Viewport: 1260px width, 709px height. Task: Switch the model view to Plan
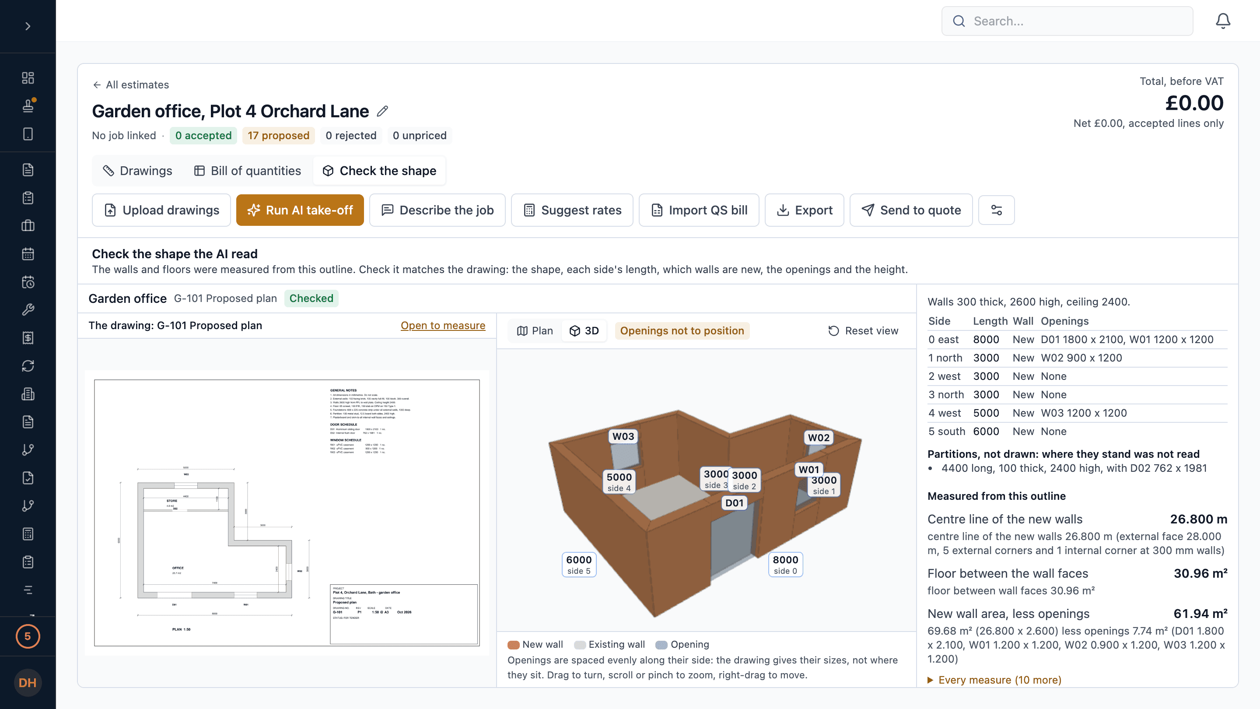(x=535, y=331)
